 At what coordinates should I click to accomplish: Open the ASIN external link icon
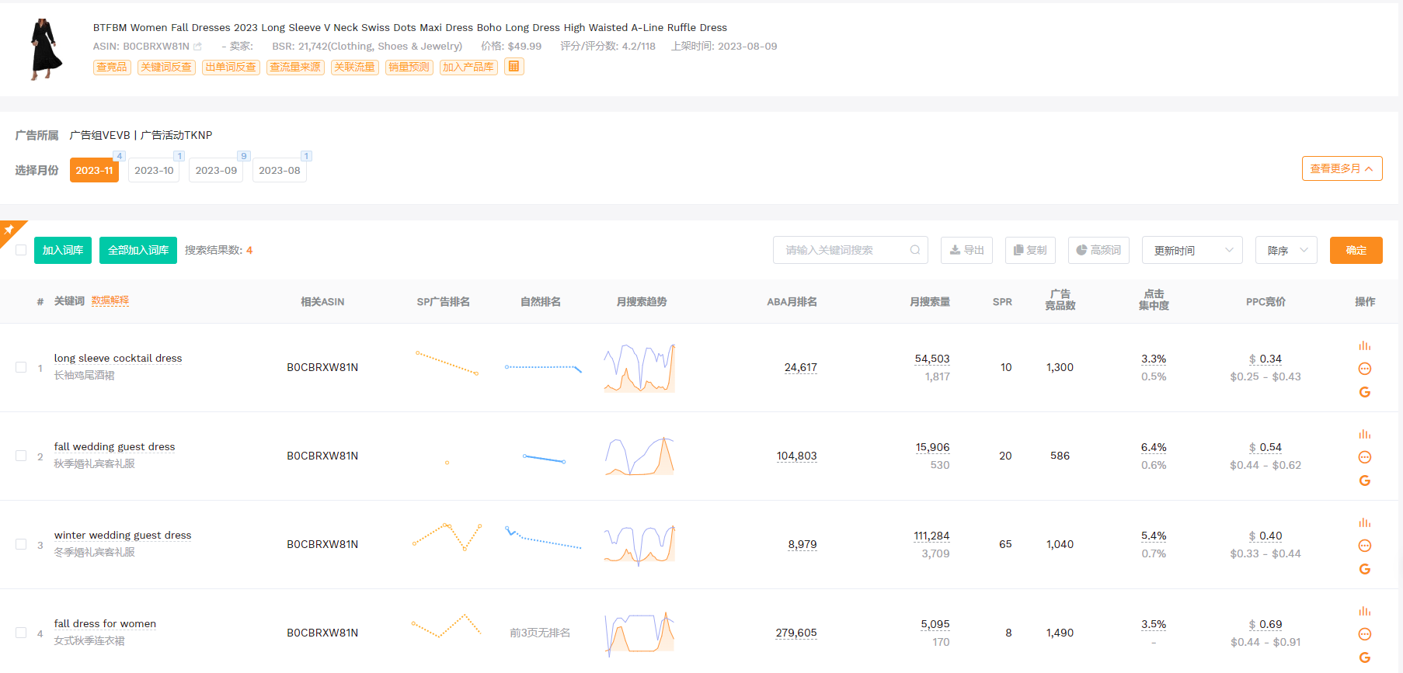click(x=197, y=47)
